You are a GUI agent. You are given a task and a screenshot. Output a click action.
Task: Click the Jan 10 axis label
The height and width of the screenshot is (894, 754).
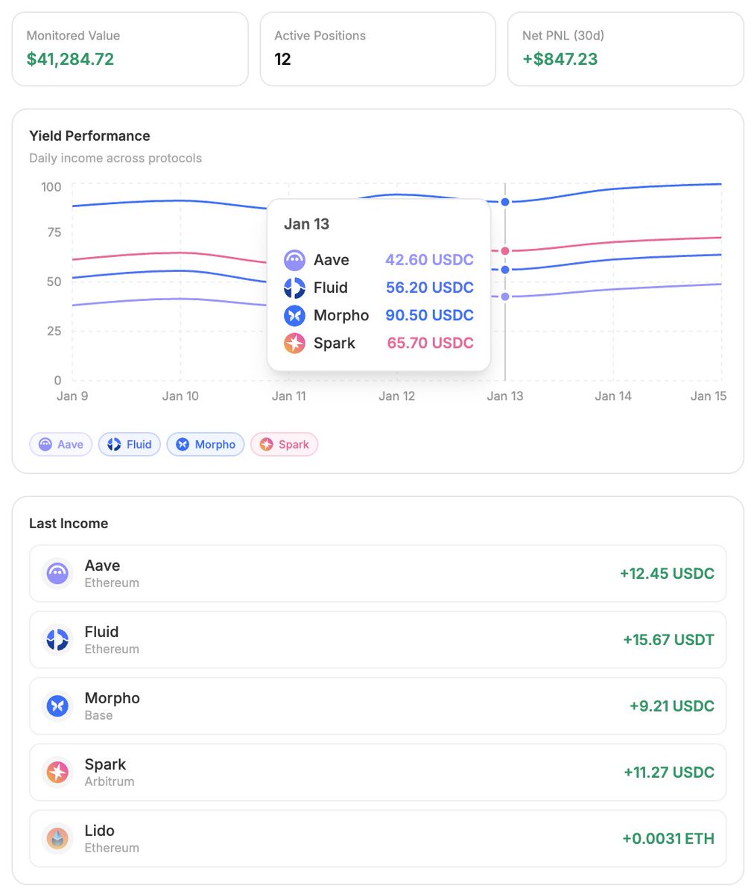click(x=180, y=396)
